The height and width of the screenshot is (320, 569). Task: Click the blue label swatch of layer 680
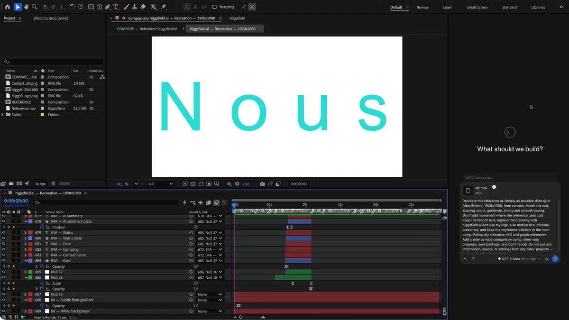[31, 238]
